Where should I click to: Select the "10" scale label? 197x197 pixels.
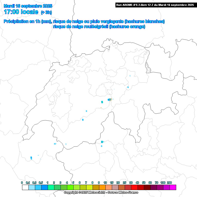tap(105, 183)
